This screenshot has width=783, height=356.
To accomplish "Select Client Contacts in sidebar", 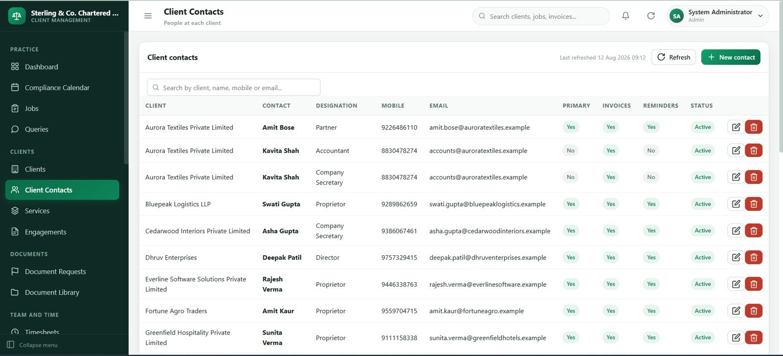I will point(62,190).
